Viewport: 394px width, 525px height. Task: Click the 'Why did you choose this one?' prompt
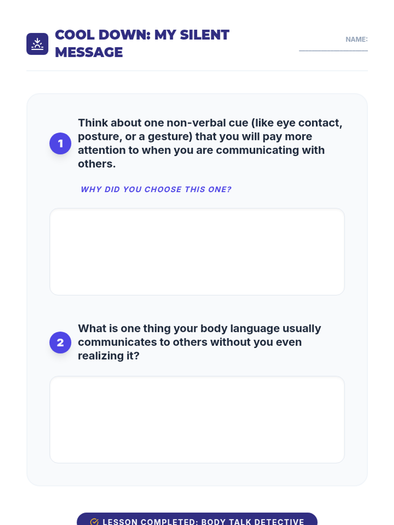[156, 189]
